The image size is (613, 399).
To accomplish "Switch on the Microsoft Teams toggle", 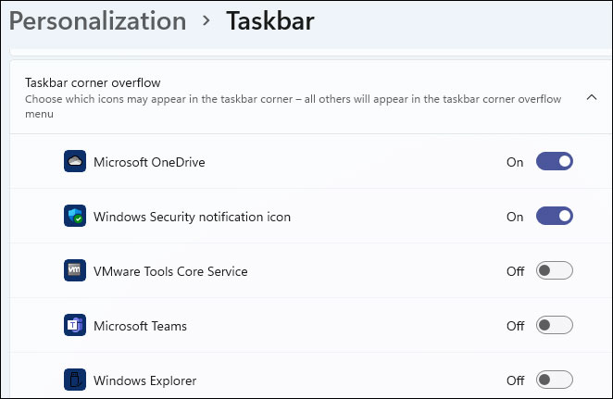I will (x=554, y=326).
